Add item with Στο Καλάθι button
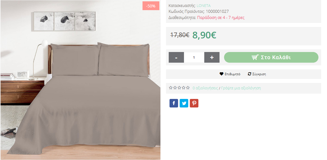 (271, 57)
